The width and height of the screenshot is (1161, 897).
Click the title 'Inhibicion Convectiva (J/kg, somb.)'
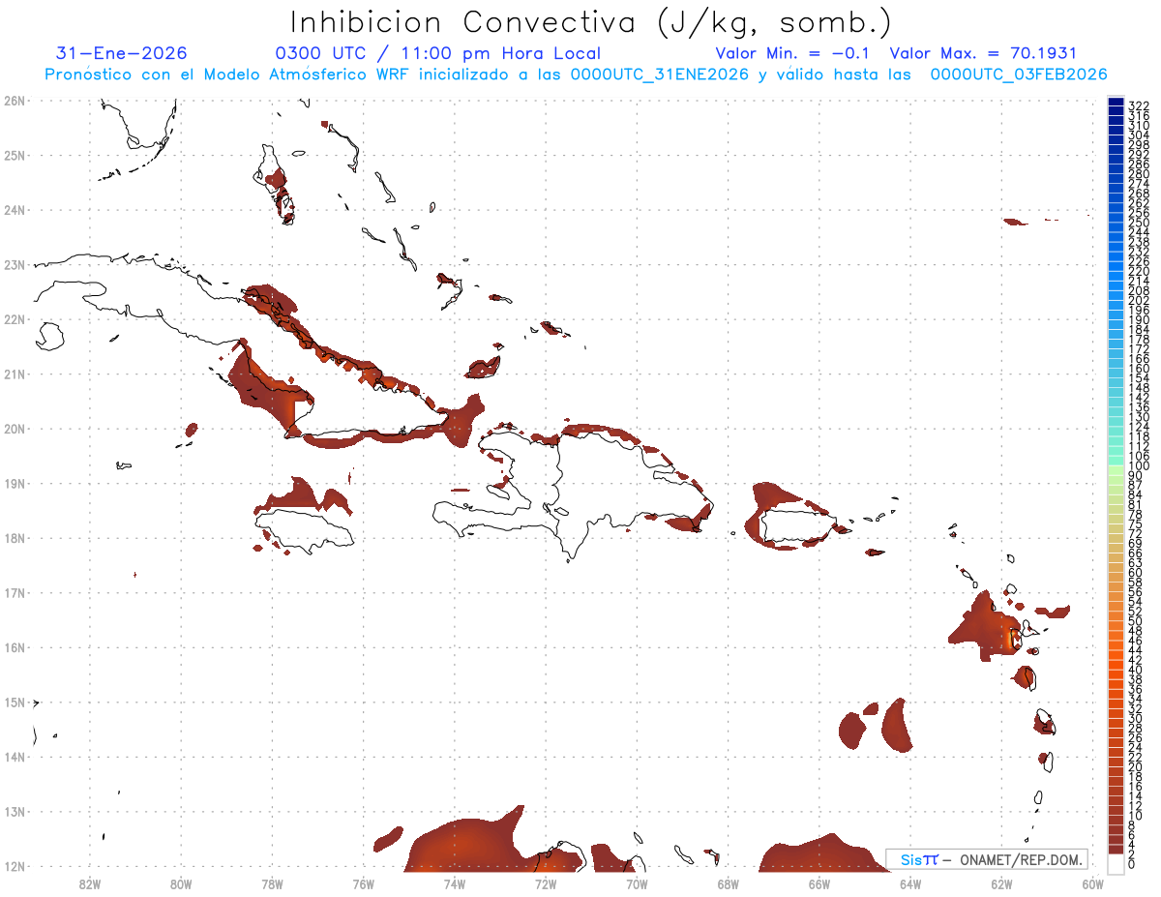[591, 22]
